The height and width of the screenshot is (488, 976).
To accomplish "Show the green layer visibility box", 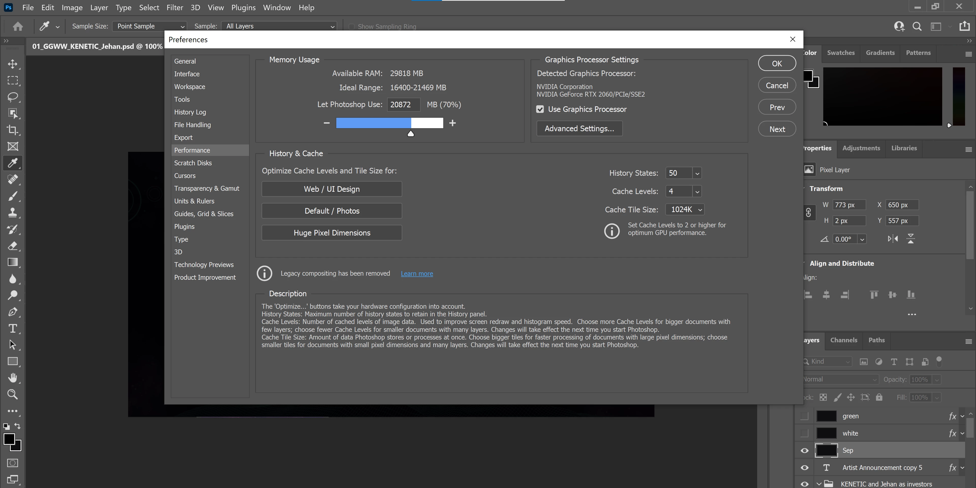I will coord(804,416).
